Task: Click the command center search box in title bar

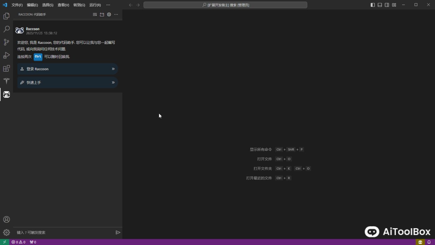Action: tap(225, 5)
